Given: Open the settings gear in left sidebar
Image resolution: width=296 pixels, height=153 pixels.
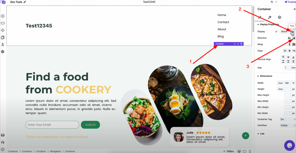Looking at the screenshot, I should pyautogui.click(x=3, y=51).
